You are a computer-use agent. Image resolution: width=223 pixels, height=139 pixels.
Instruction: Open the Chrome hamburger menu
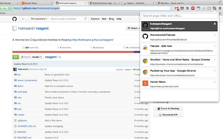tap(220, 8)
